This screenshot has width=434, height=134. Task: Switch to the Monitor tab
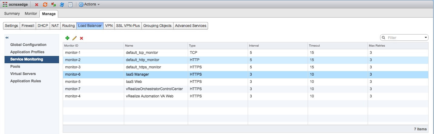click(31, 14)
